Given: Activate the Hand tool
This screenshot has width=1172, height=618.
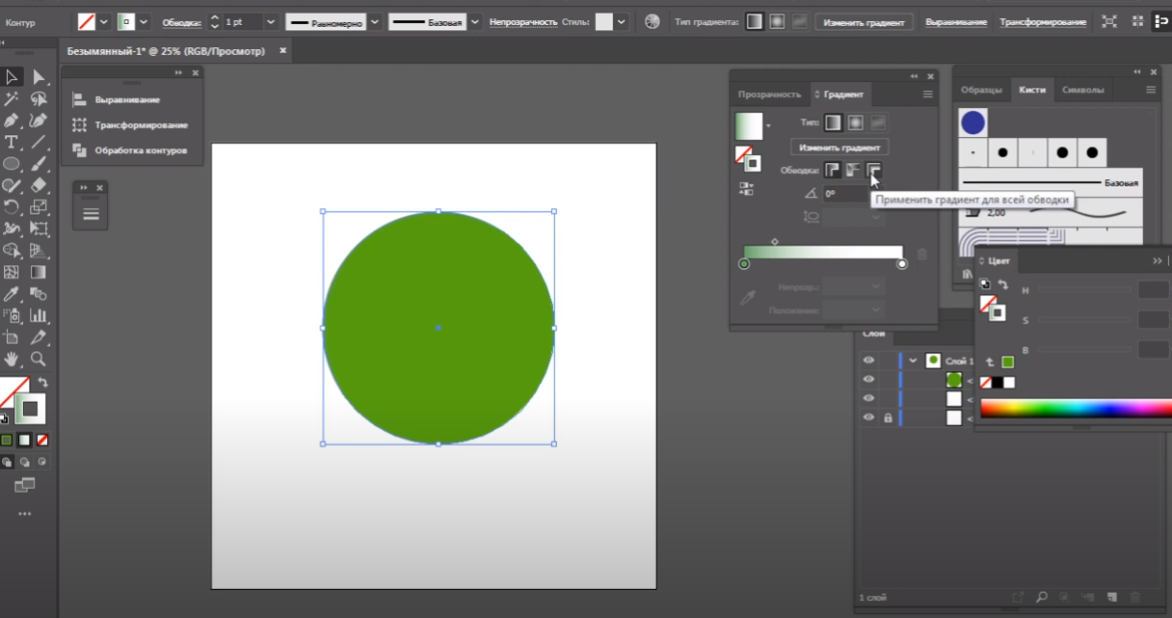Looking at the screenshot, I should pos(12,359).
